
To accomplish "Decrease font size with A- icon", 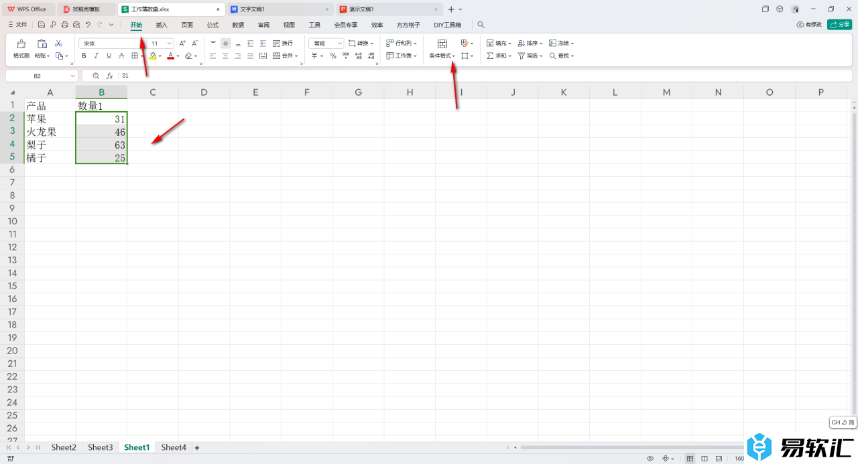I will [195, 43].
